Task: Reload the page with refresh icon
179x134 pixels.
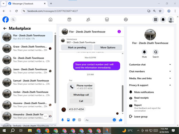Action: [16, 11]
